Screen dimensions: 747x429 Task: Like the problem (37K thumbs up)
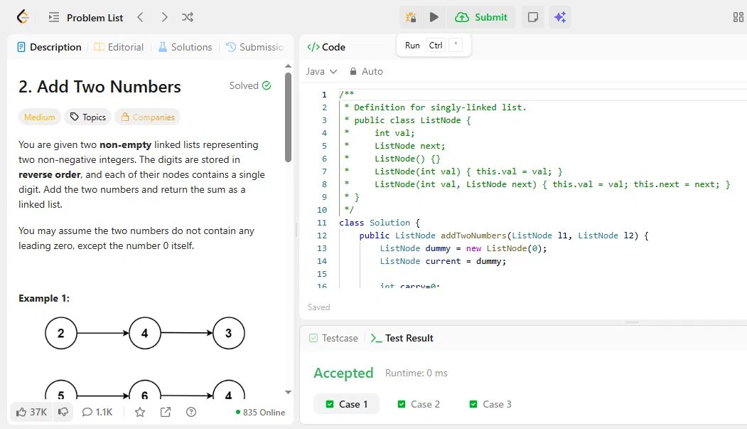31,412
